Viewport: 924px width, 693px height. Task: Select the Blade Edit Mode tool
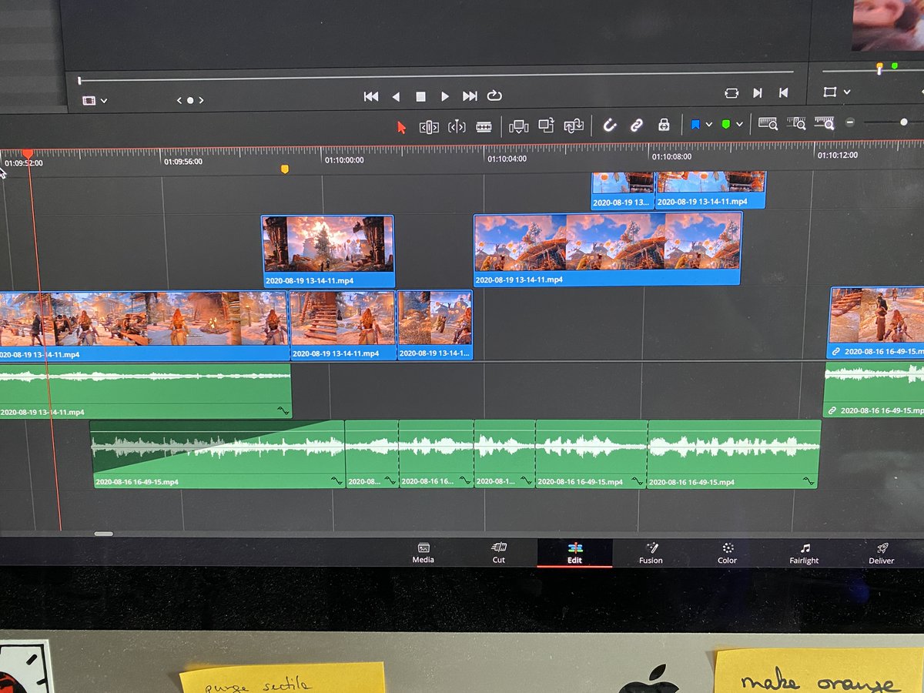pos(484,127)
